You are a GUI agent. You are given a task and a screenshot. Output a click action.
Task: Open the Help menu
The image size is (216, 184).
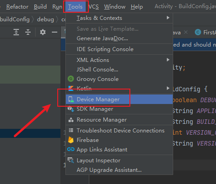(137, 7)
